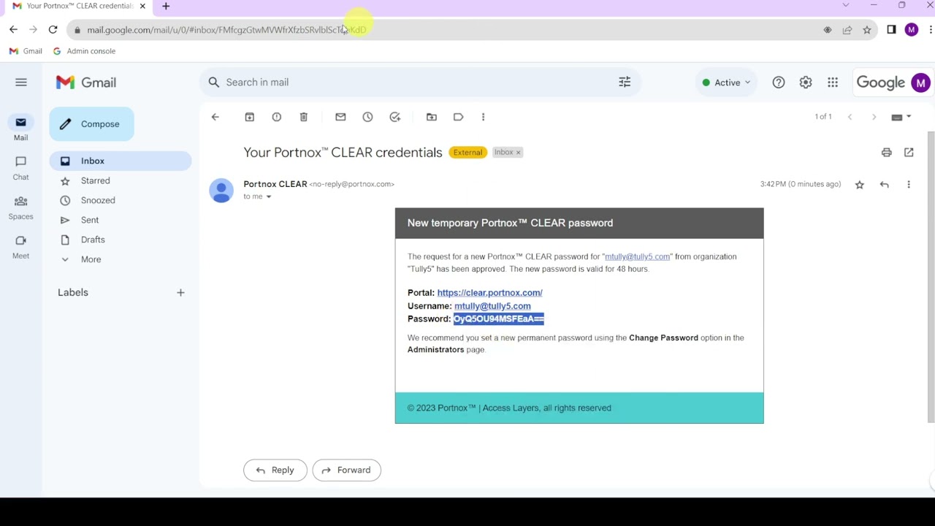
Task: Open the clear.portnox.com portal link
Action: tap(489, 293)
